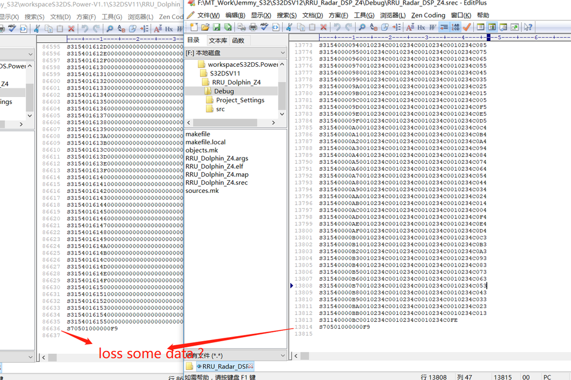Click New file icon in right EditPlus toolbar
Screen dimensions: 571x380
[194, 27]
